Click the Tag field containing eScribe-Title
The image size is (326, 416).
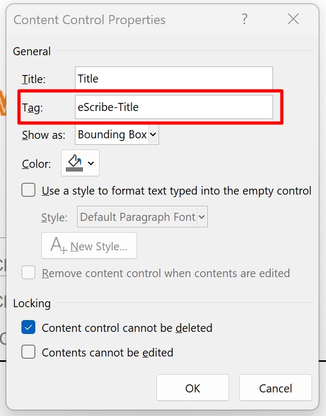(174, 107)
